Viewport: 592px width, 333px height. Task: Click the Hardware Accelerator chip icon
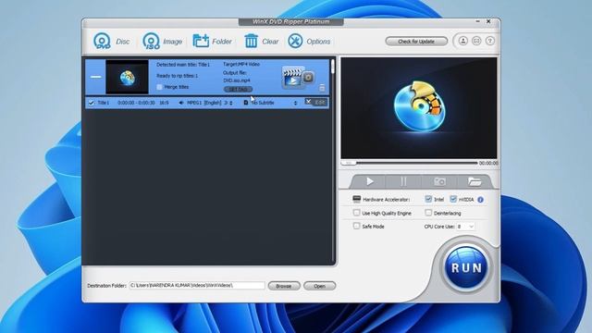[356, 199]
